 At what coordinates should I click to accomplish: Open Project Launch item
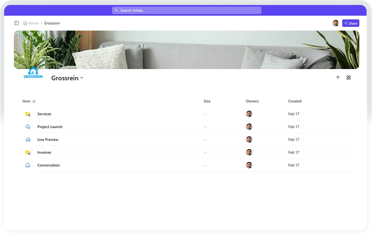[50, 127]
